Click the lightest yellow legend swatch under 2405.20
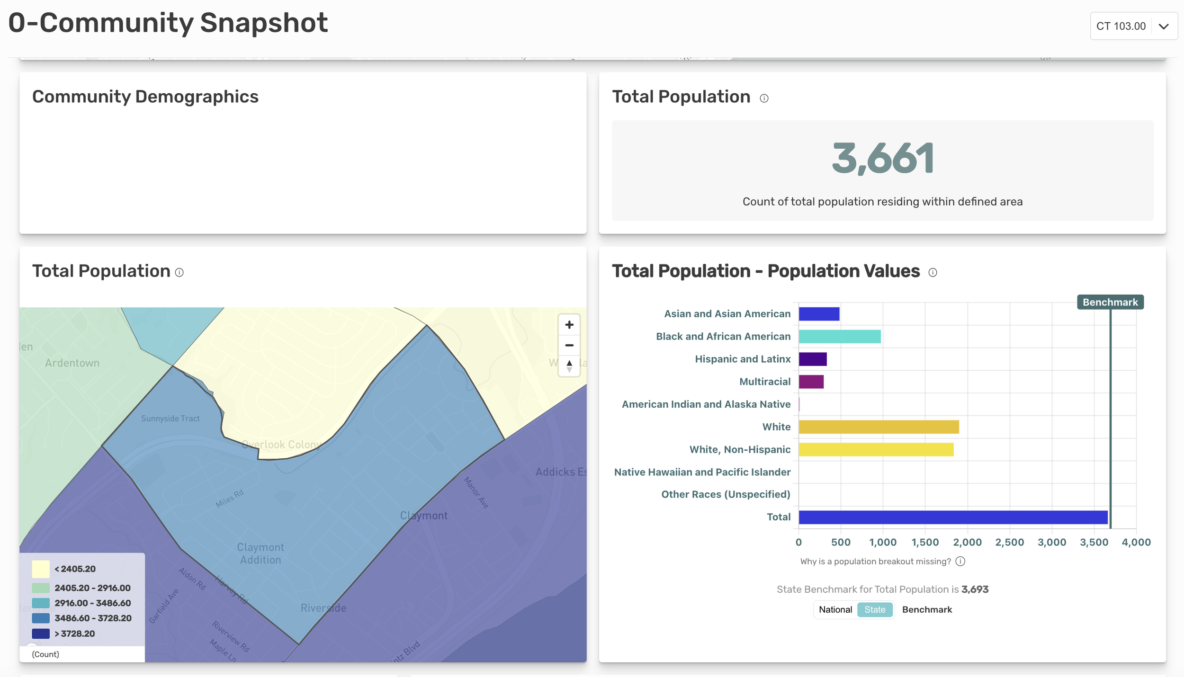Viewport: 1184px width, 677px height. (41, 569)
